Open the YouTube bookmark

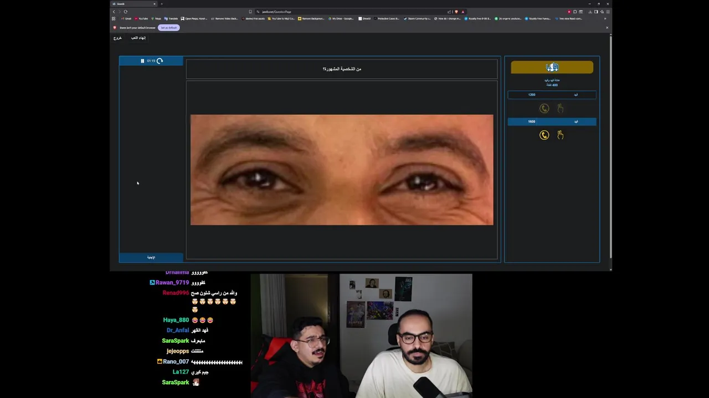point(141,19)
